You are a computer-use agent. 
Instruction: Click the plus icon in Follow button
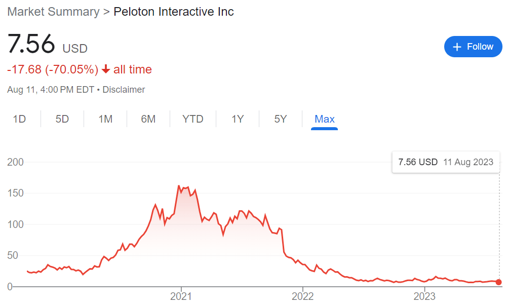point(457,47)
